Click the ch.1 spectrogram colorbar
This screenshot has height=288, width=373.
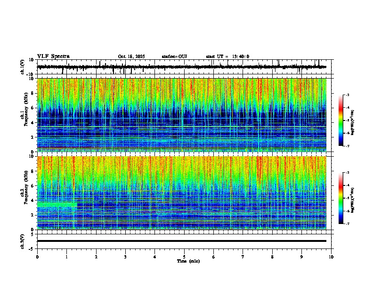pyautogui.click(x=341, y=120)
